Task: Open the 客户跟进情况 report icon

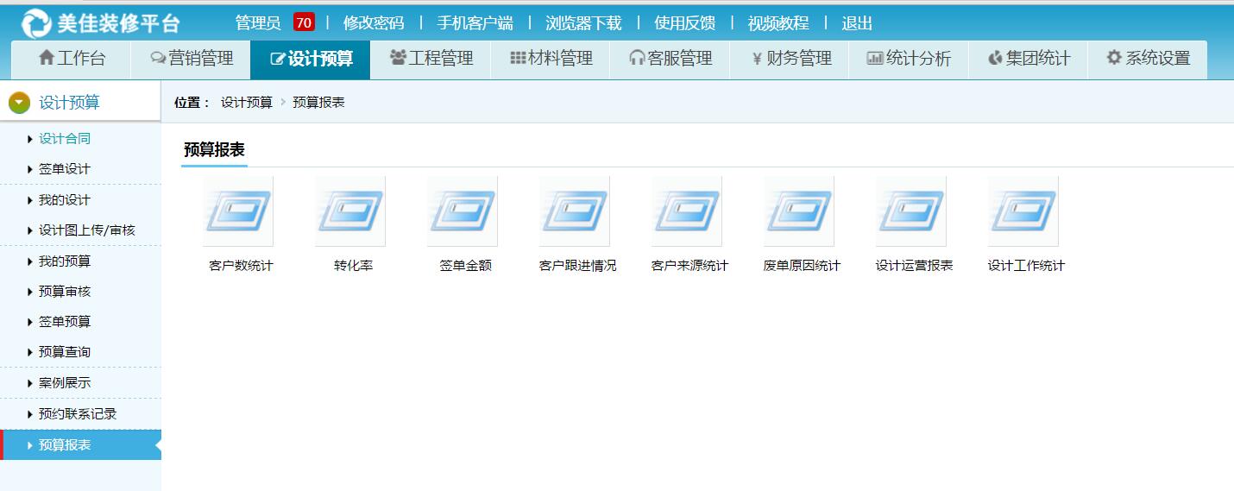Action: point(575,212)
